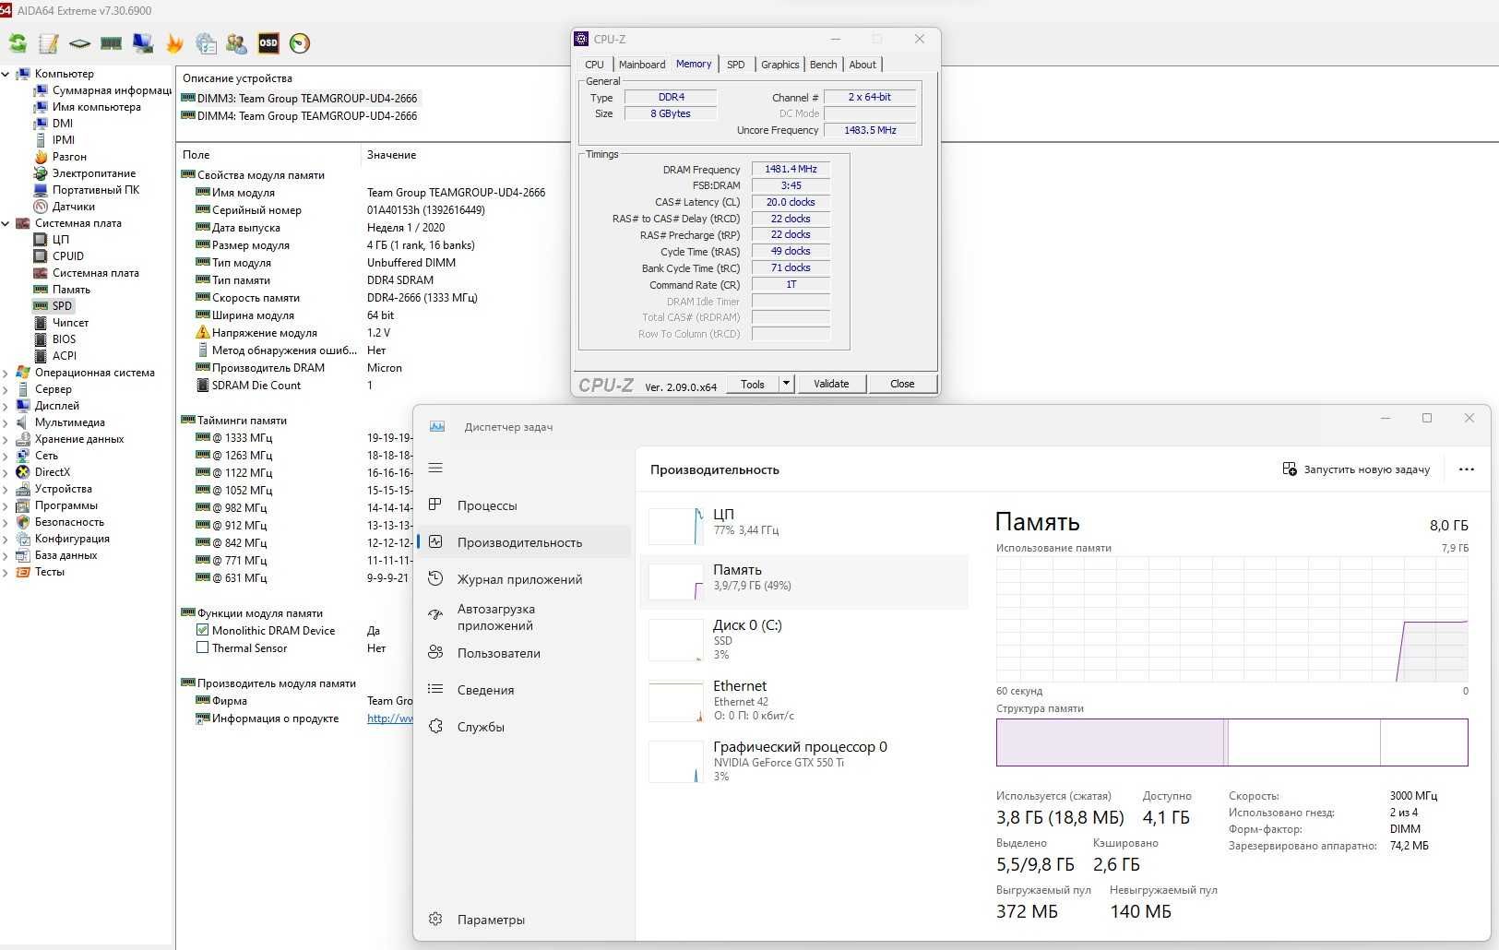Click the gauge benchmark icon in AIDA64 toolbar
The image size is (1499, 950).
click(x=300, y=43)
